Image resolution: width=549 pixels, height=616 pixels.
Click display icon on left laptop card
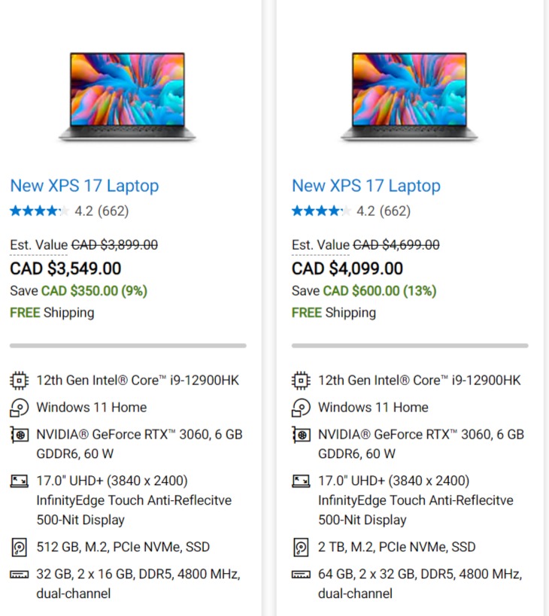(19, 481)
